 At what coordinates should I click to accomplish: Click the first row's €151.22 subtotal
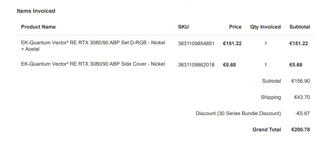299,43
